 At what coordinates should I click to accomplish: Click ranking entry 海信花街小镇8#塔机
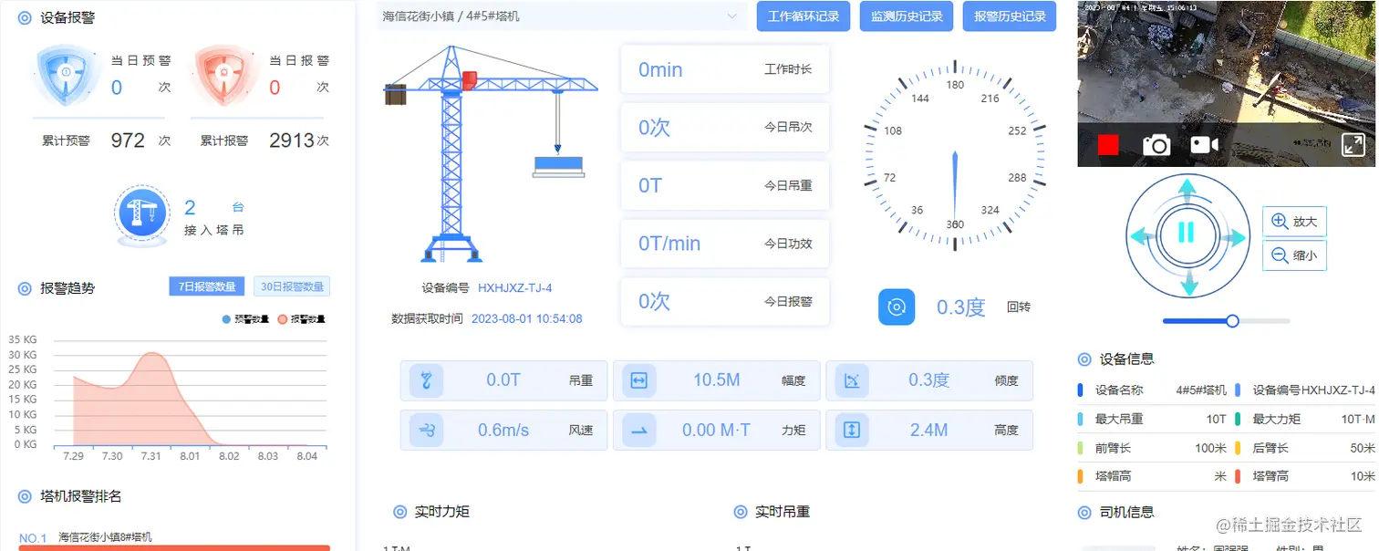105,537
